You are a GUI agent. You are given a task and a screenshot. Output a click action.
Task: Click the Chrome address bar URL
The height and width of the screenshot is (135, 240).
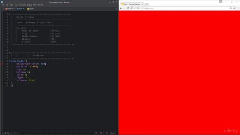[x=143, y=8]
